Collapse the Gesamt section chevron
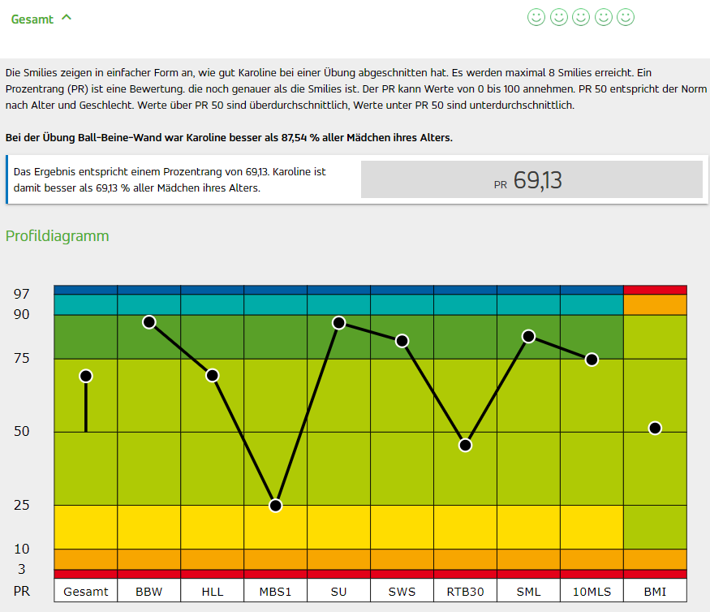710x612 pixels. (67, 17)
